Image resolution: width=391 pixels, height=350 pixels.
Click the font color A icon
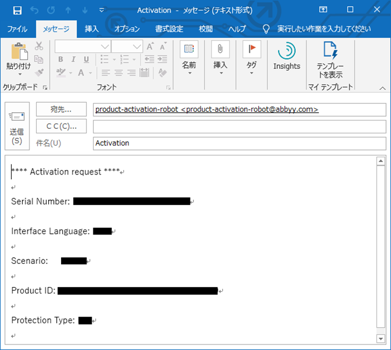click(81, 73)
